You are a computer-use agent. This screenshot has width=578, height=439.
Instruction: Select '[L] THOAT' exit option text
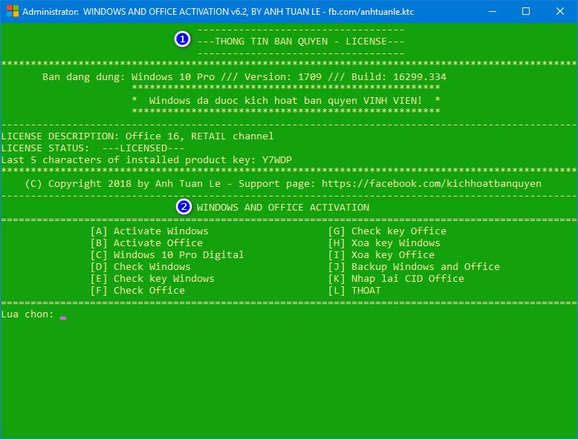tap(354, 291)
